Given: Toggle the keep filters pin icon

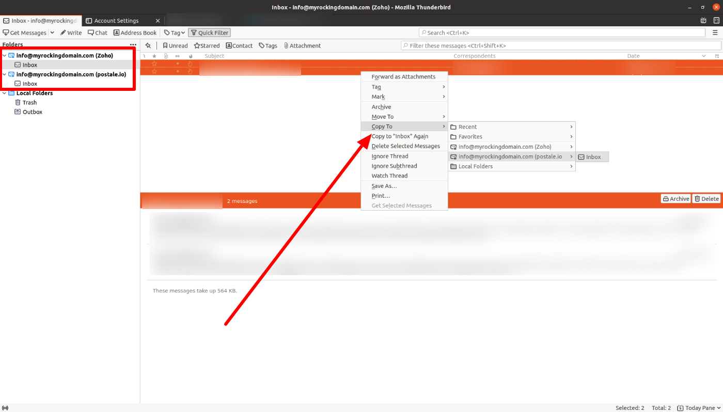Looking at the screenshot, I should (x=148, y=45).
